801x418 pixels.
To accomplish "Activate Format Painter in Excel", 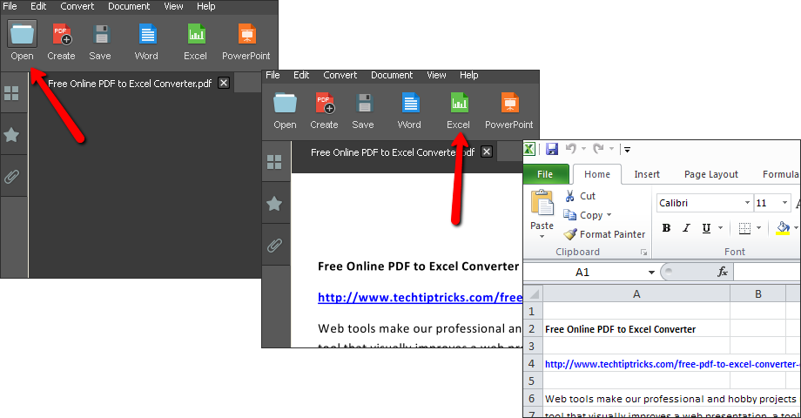I will pos(604,234).
